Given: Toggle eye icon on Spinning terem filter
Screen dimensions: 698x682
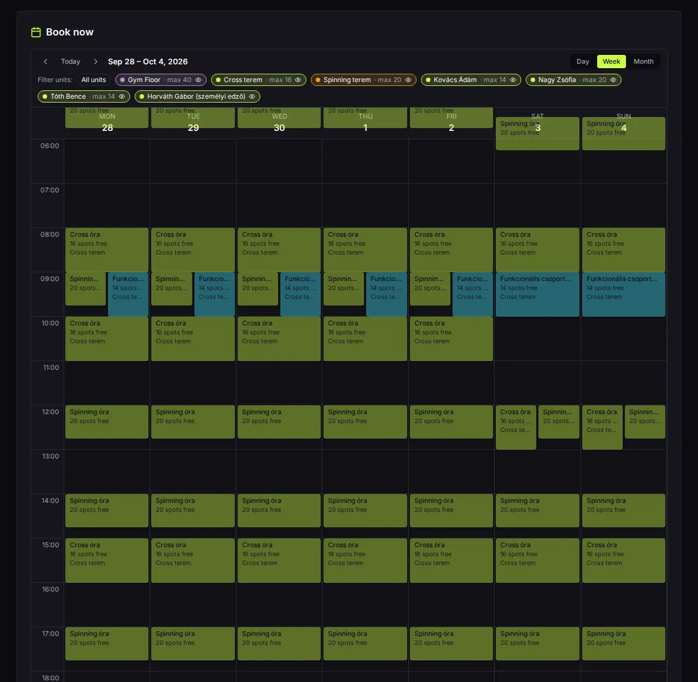Looking at the screenshot, I should [408, 80].
